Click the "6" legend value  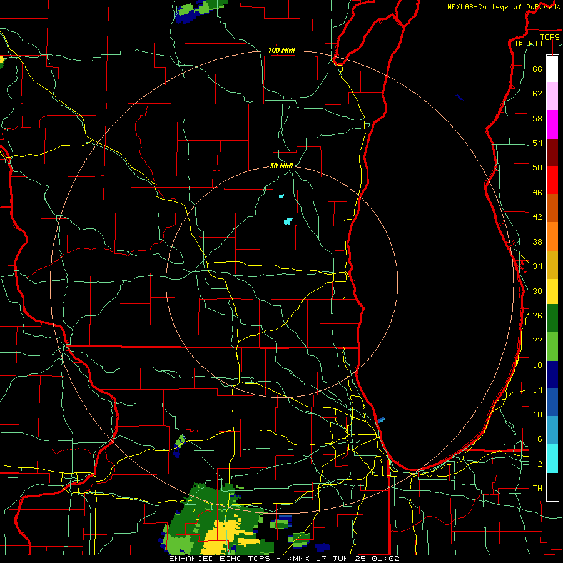click(540, 439)
